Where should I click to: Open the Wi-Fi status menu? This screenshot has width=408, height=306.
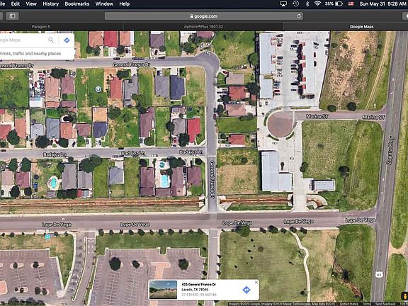coord(317,4)
